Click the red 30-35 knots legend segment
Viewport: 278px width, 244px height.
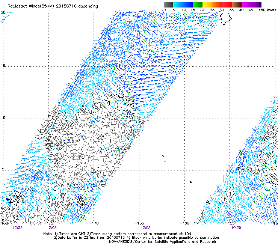point(227,5)
